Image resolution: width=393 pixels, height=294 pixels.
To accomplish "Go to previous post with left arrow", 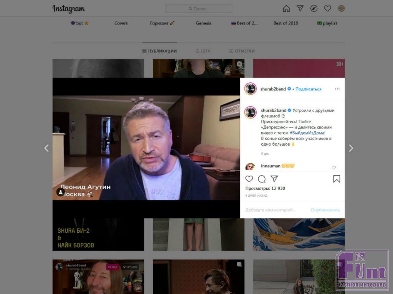I will (x=46, y=148).
